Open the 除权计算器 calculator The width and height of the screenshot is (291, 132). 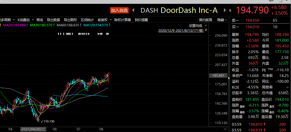tap(123, 20)
